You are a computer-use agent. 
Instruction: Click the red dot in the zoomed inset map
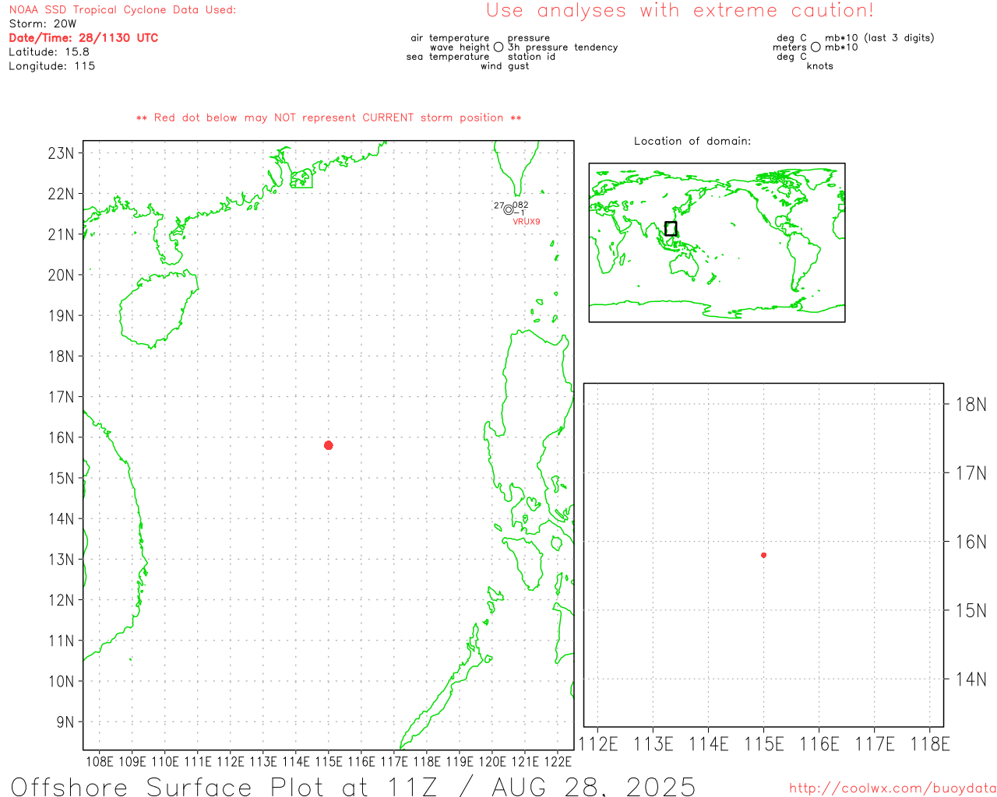click(x=764, y=555)
